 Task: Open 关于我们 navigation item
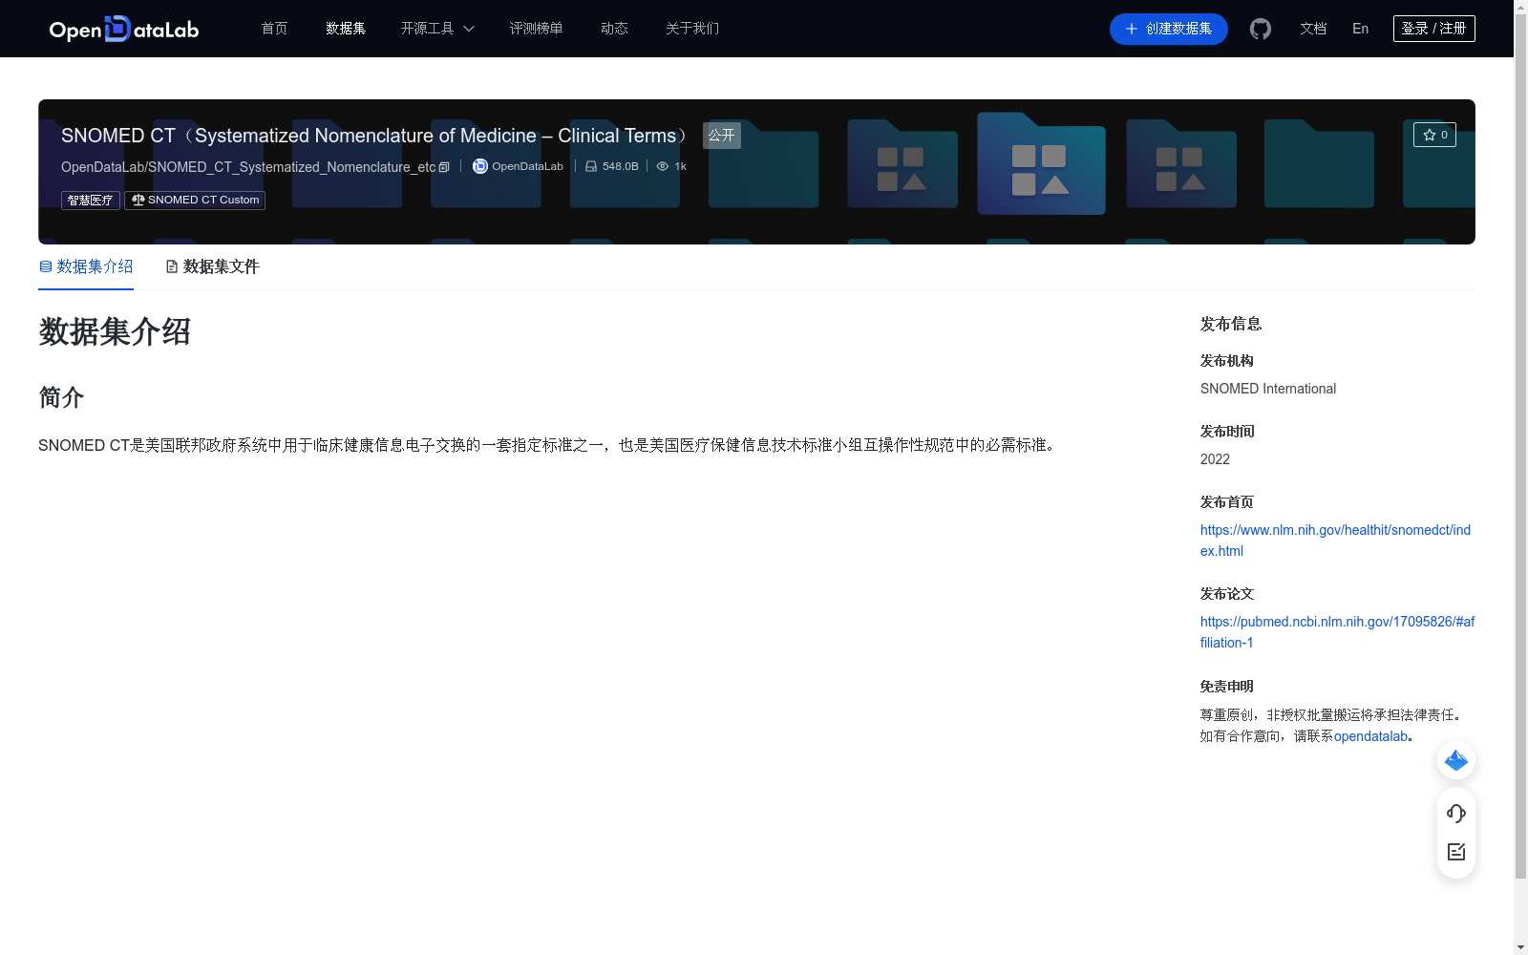pos(692,29)
